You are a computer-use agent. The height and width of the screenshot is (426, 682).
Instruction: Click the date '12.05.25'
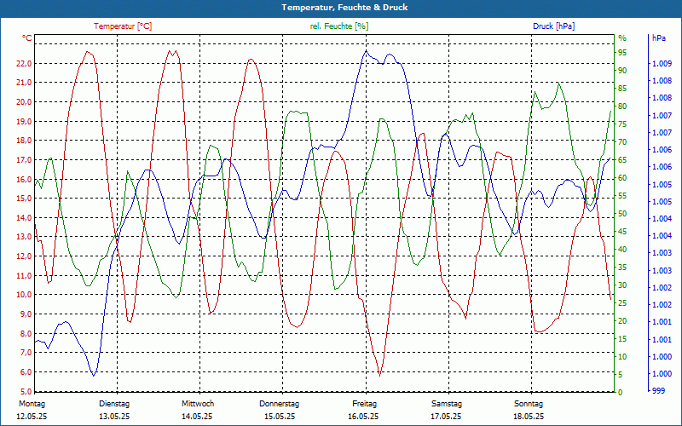coord(32,417)
